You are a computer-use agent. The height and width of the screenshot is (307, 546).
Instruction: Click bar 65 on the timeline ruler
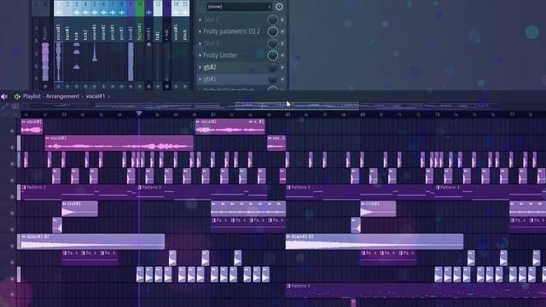pyautogui.click(x=288, y=114)
